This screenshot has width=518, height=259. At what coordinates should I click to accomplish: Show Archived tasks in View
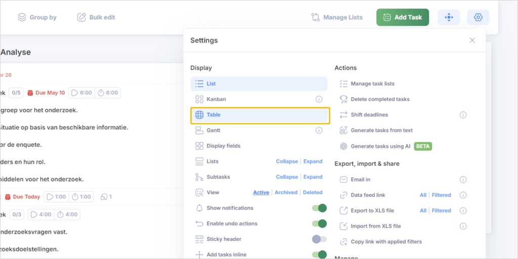point(286,193)
